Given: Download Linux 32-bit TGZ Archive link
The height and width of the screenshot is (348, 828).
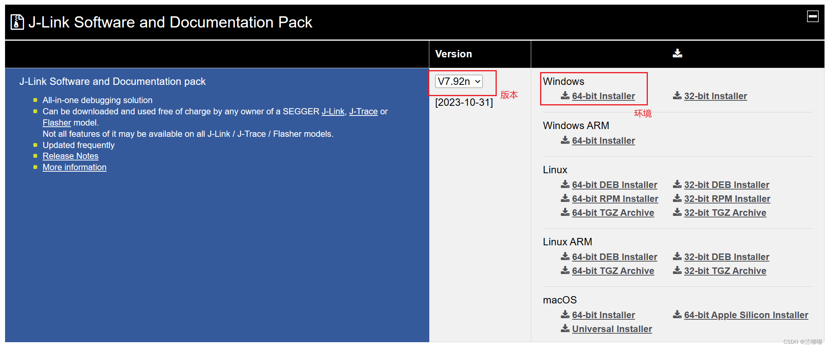Looking at the screenshot, I should coord(725,213).
